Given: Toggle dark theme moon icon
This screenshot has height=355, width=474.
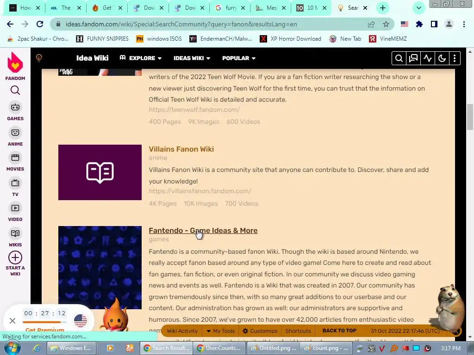Looking at the screenshot, I should [x=442, y=58].
